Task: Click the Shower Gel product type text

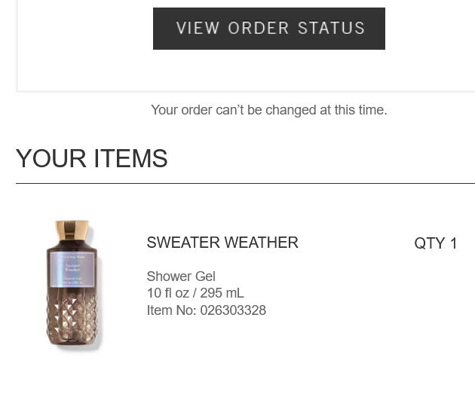Action: [x=181, y=276]
